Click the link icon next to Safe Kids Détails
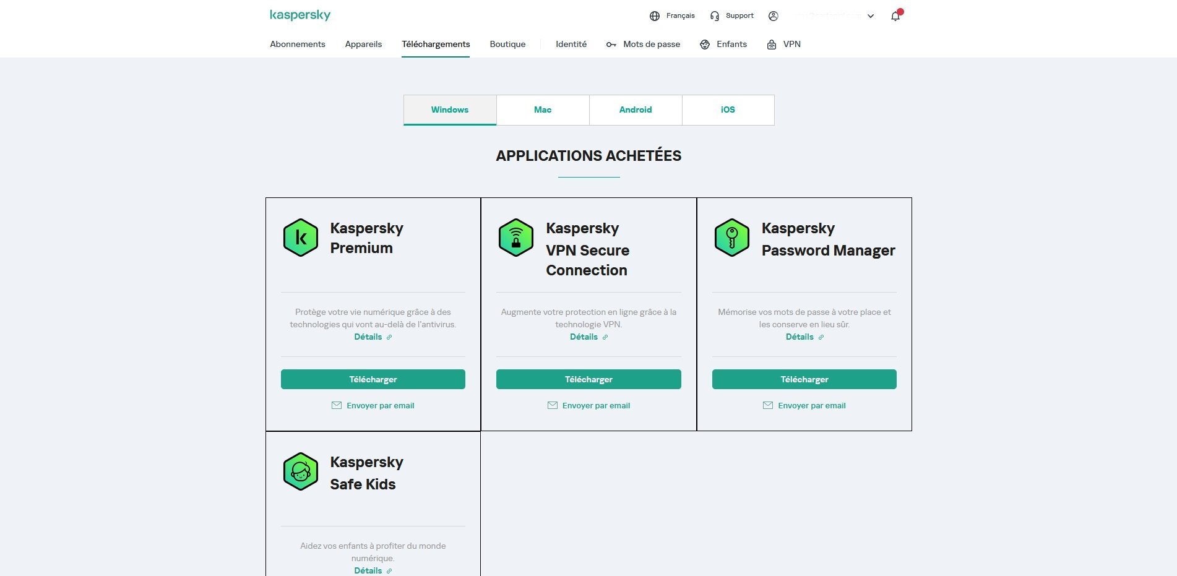The image size is (1177, 576). [x=389, y=571]
